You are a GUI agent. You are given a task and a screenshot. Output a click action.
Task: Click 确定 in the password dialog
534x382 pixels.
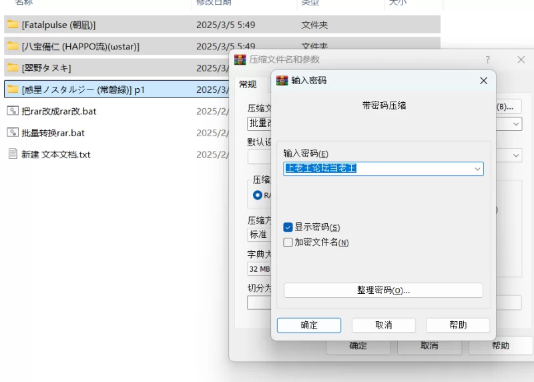pyautogui.click(x=309, y=325)
